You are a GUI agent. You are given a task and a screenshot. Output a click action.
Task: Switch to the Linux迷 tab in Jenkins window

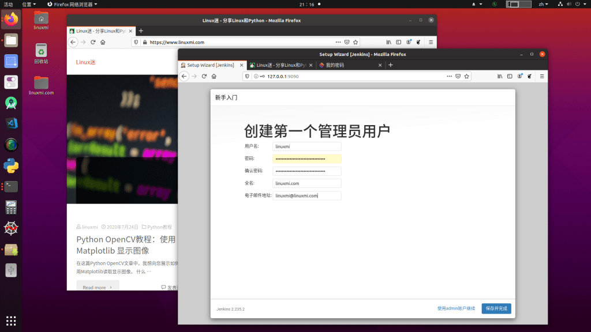281,65
